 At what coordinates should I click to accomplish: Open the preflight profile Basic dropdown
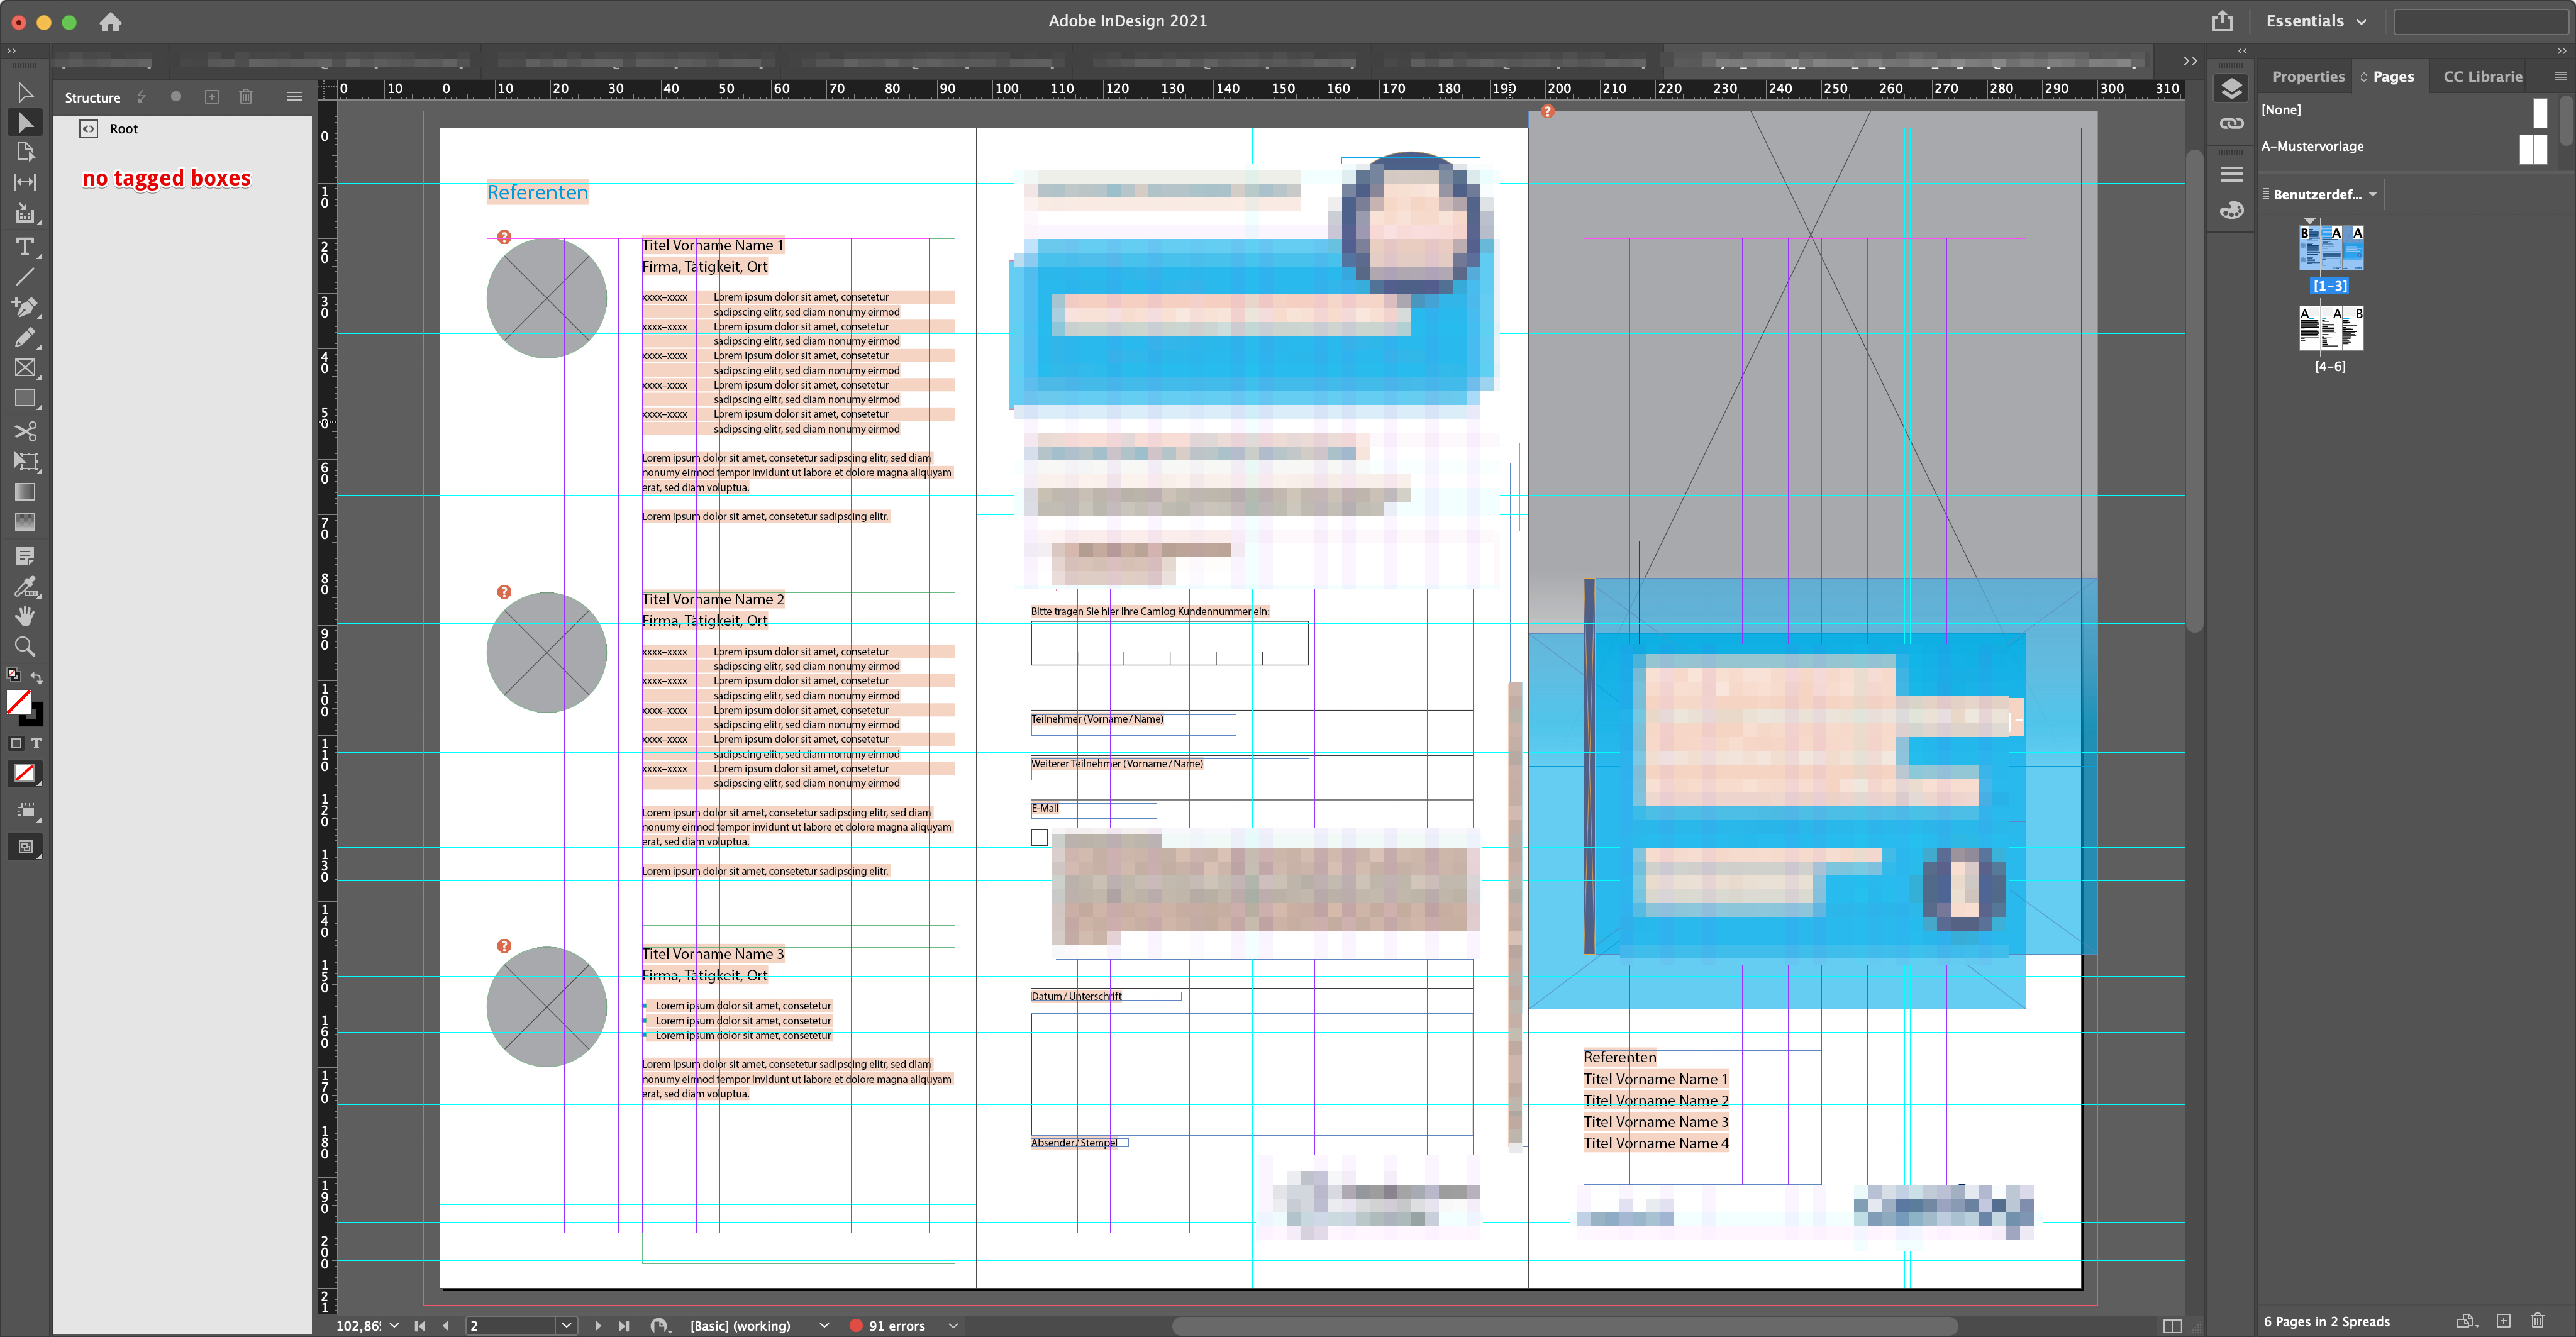click(x=824, y=1325)
